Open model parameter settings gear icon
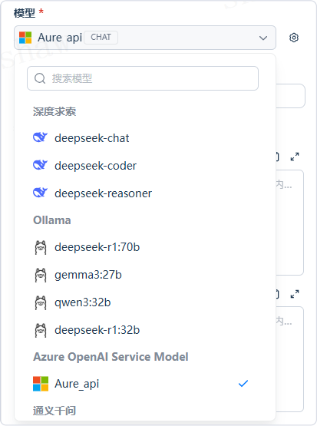This screenshot has width=317, height=426. (x=294, y=38)
